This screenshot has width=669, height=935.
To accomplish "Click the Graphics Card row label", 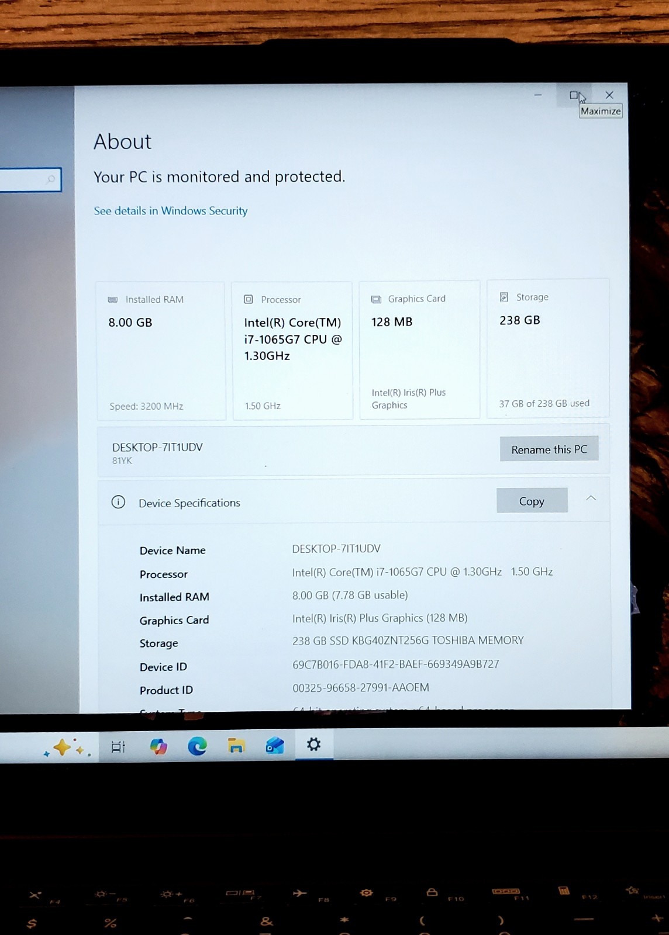I will (x=174, y=620).
